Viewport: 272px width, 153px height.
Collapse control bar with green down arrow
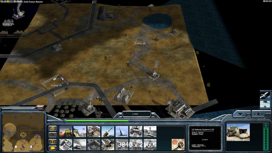[x=240, y=114]
